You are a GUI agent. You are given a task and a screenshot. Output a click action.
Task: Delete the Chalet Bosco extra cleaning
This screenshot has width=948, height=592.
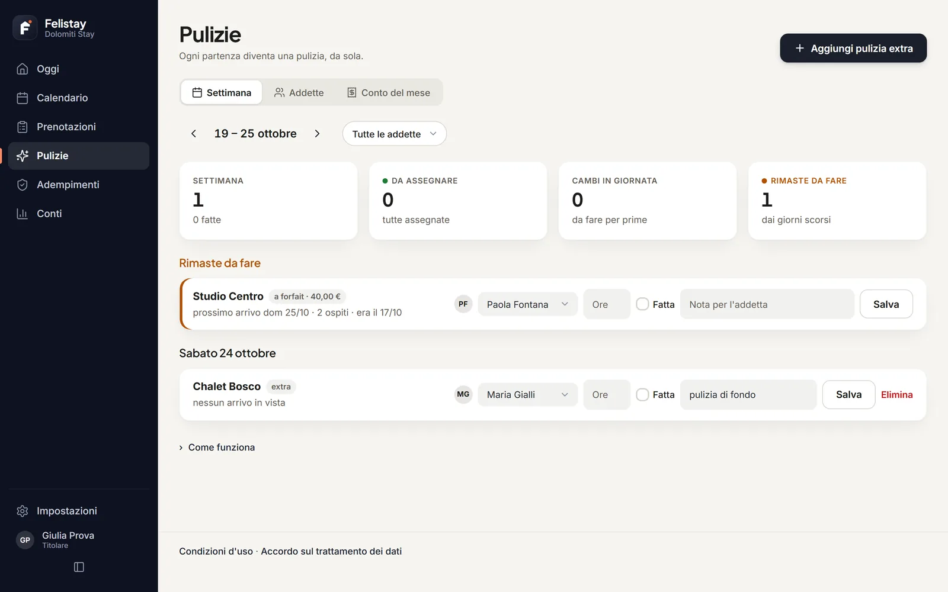point(896,395)
